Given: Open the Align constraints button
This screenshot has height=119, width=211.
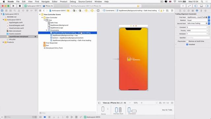Looking at the screenshot, I should point(160,103).
